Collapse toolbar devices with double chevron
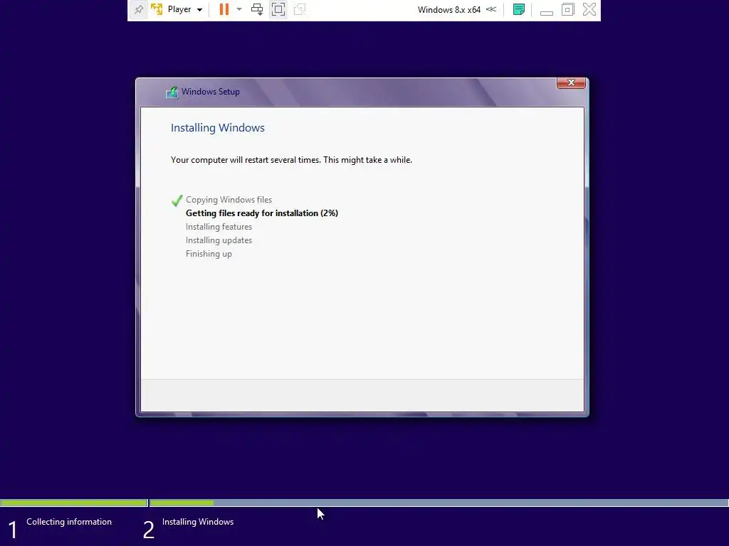 point(491,9)
